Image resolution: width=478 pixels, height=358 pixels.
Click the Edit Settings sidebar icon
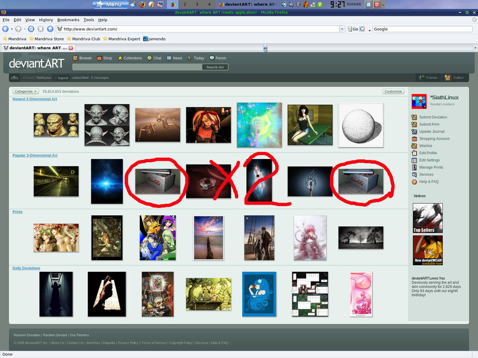pos(414,160)
